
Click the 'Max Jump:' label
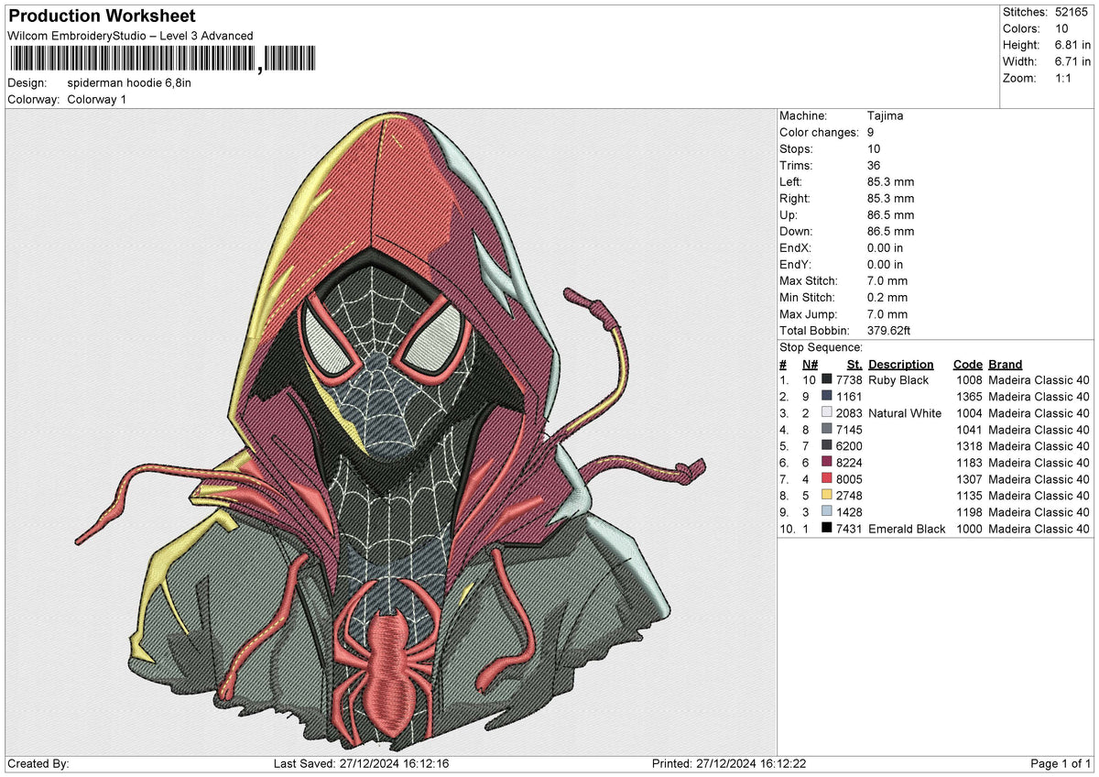click(x=808, y=314)
